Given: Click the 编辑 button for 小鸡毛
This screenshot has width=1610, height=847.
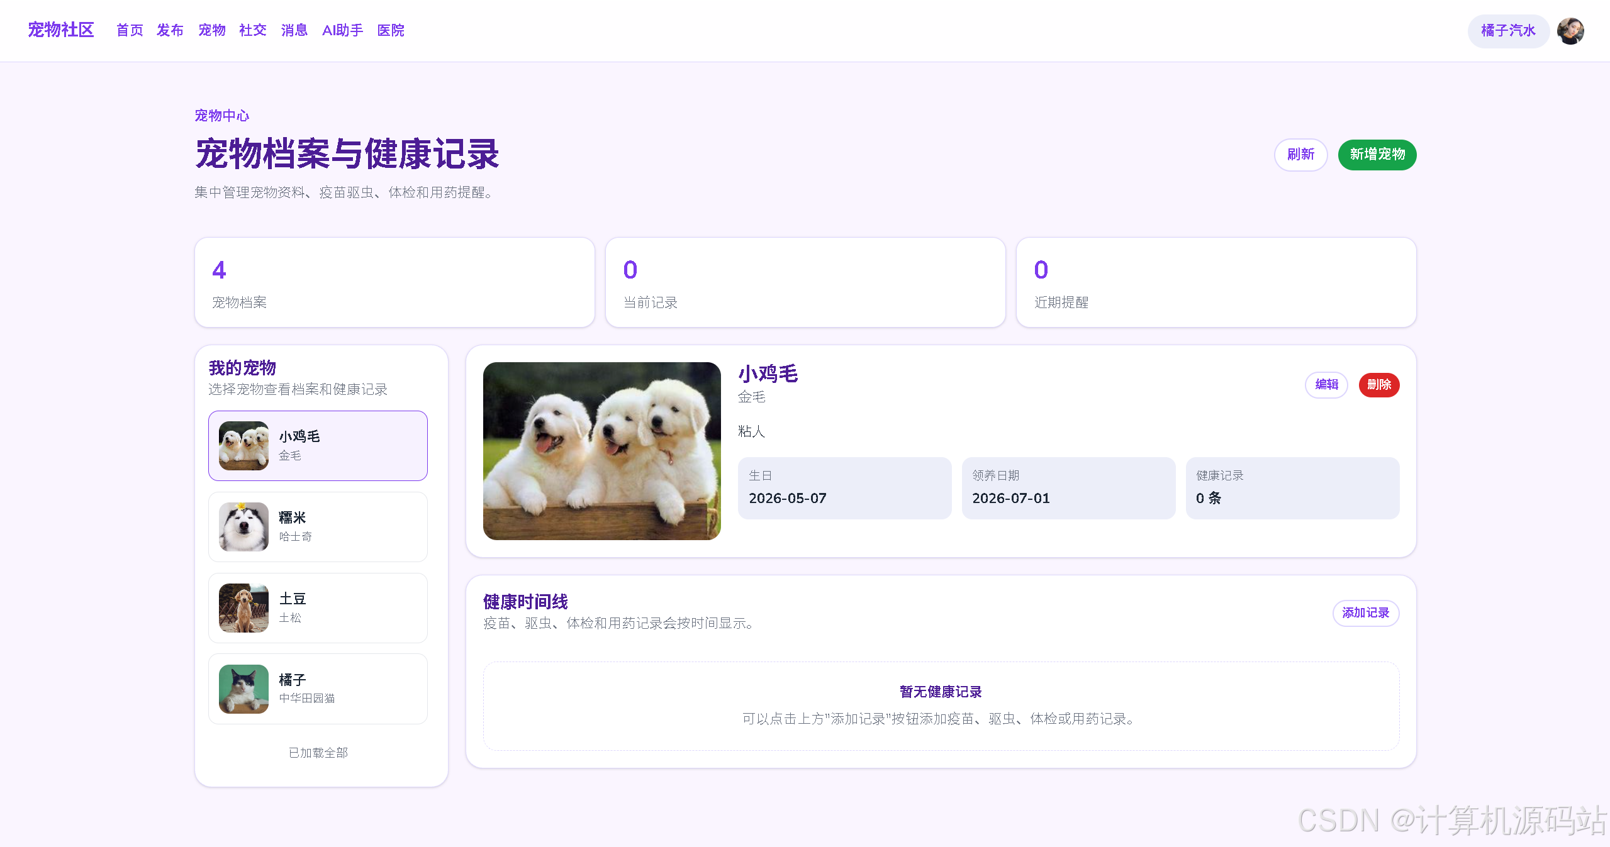Looking at the screenshot, I should [x=1326, y=385].
